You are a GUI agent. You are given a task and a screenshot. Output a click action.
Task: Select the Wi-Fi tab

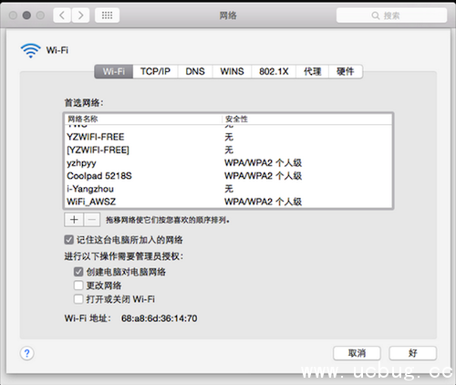114,71
